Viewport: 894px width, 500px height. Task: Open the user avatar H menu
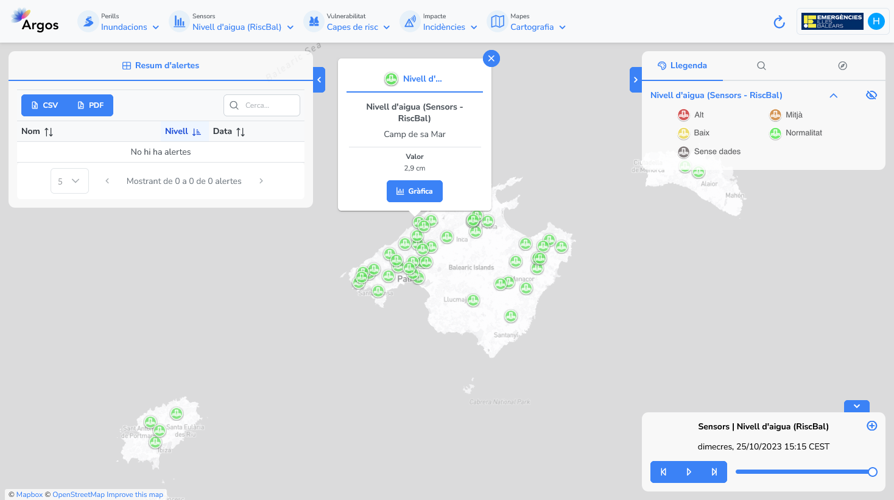pos(876,21)
